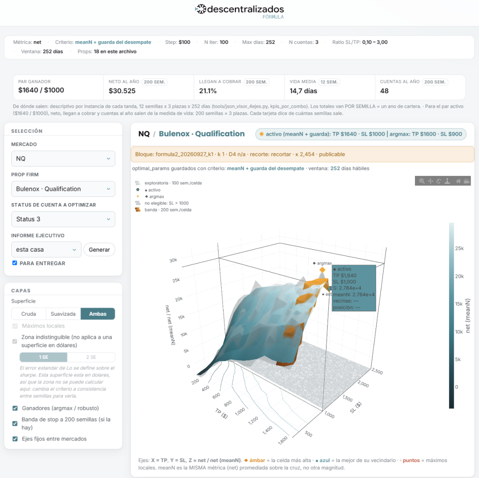Activate the Pan tool in plot toolbar
Screen dimensions: 479x478
pos(430,181)
